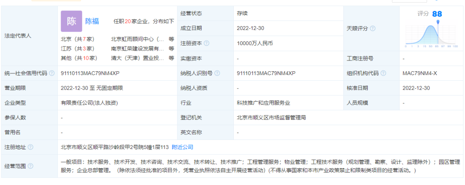This screenshot has height=185, width=465.
Task: Open 陈福 legal representative profile link
Action: tap(92, 21)
